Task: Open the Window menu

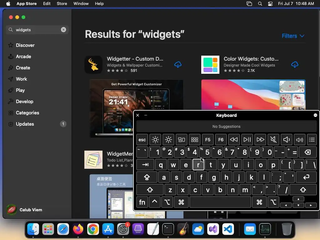Action: (81, 3)
